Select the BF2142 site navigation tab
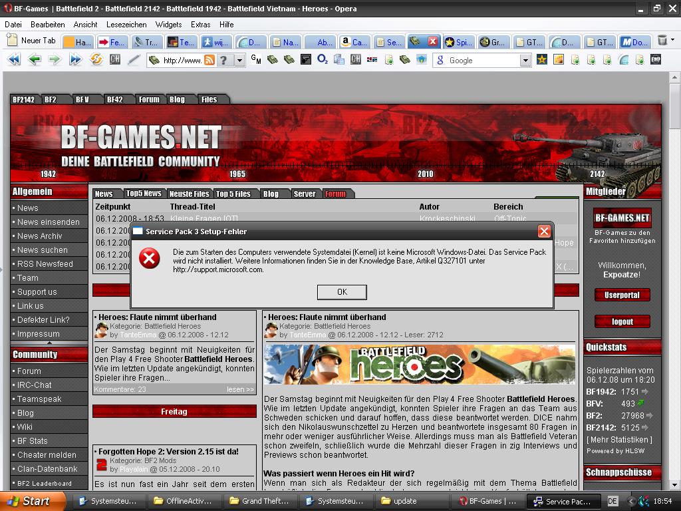 point(23,100)
